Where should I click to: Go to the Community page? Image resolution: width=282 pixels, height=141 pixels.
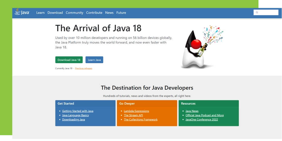[74, 13]
